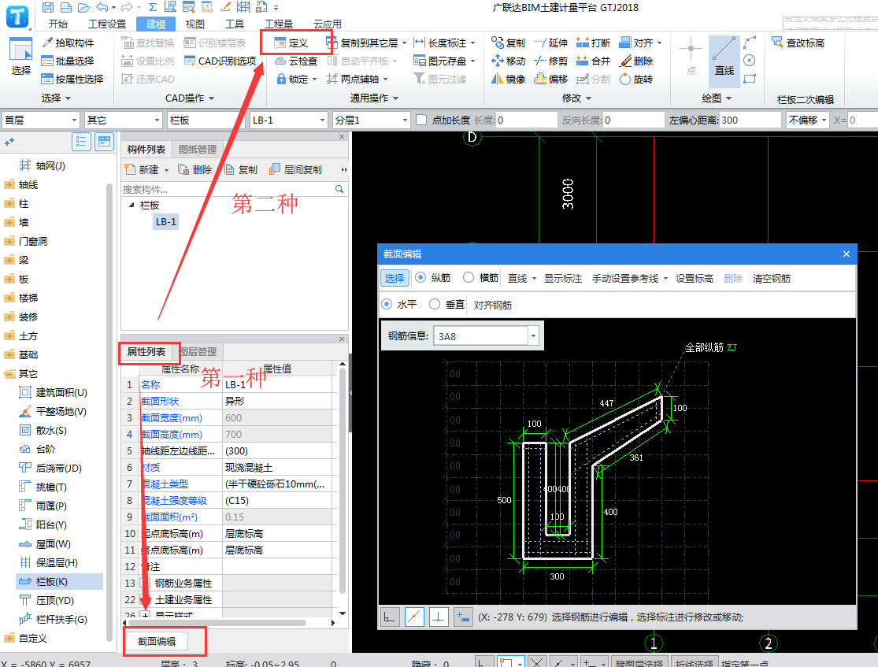Select the 移动 move tool
Screen dimensions: 878x667
pos(508,61)
